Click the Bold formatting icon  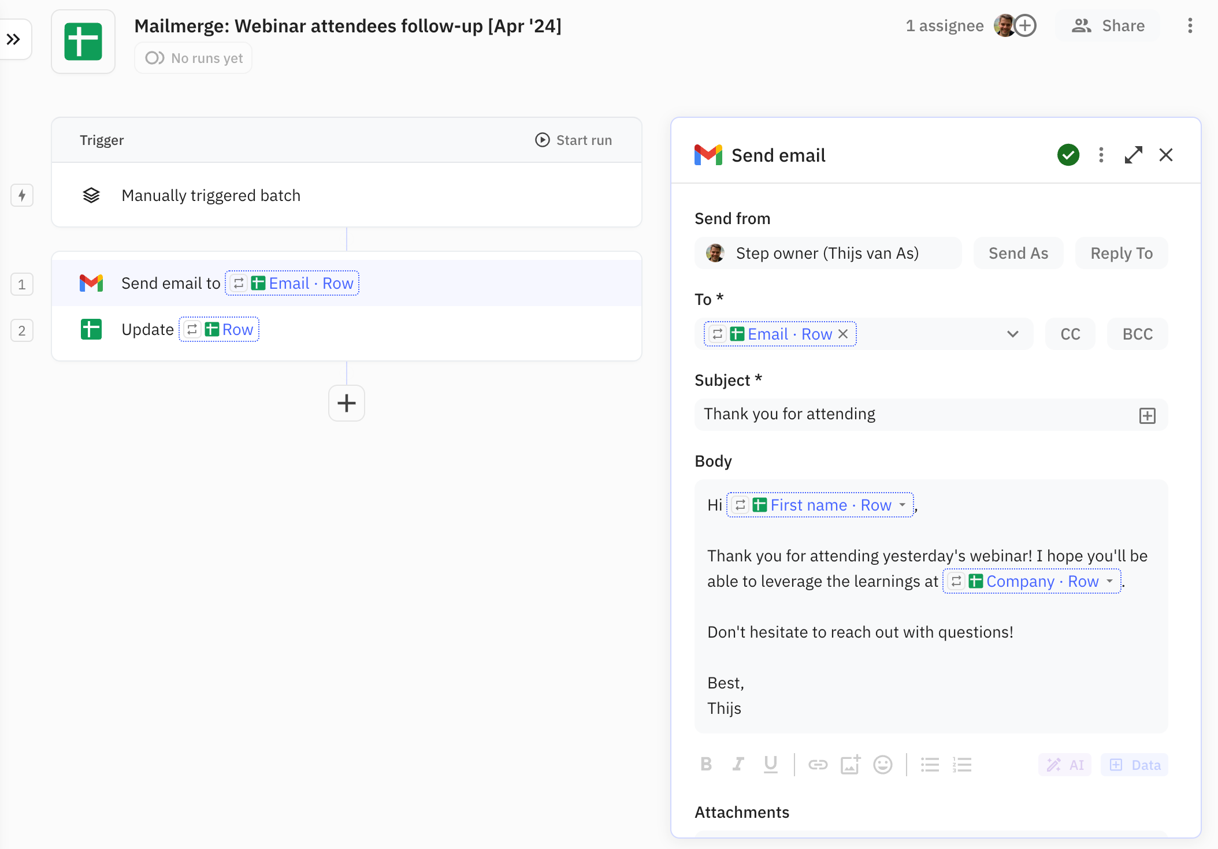coord(705,765)
